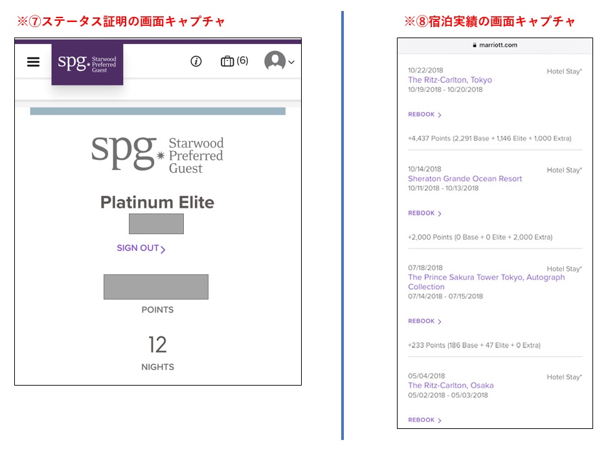Click Hotel Stay label for Sheraton Grande
The image size is (608, 449).
564,170
